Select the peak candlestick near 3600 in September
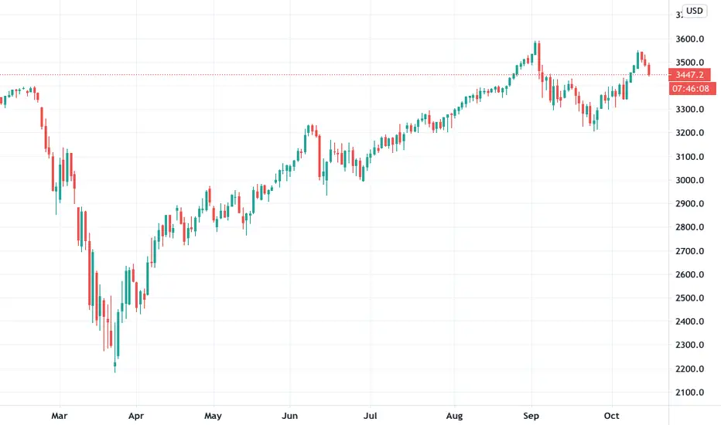This screenshot has width=721, height=425. tap(535, 50)
